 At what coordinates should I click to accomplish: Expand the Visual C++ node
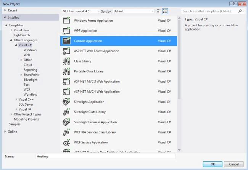16,99
